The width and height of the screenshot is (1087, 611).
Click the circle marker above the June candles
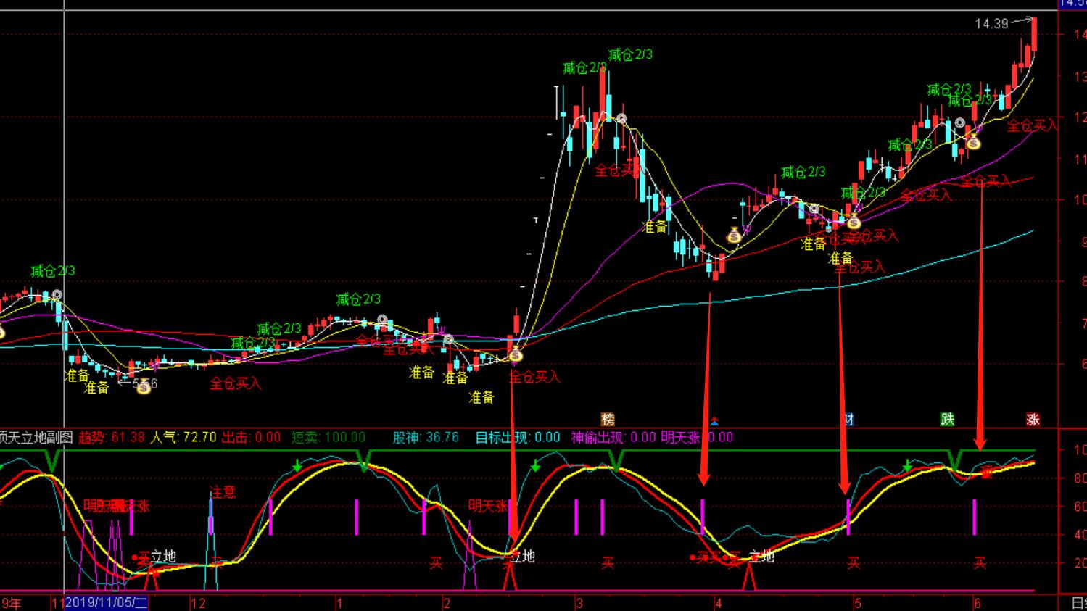click(960, 122)
